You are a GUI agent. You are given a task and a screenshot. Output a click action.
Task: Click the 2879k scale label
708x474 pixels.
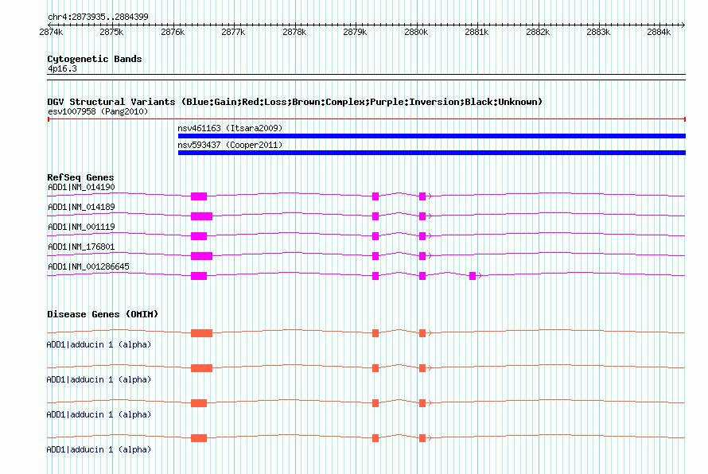(355, 32)
